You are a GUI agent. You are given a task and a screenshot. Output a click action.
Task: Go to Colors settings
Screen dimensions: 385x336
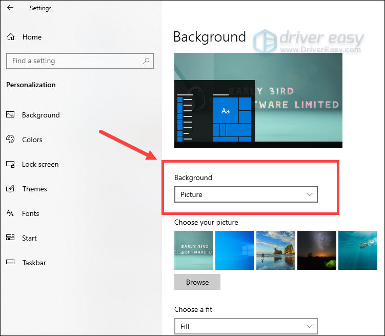pos(32,140)
